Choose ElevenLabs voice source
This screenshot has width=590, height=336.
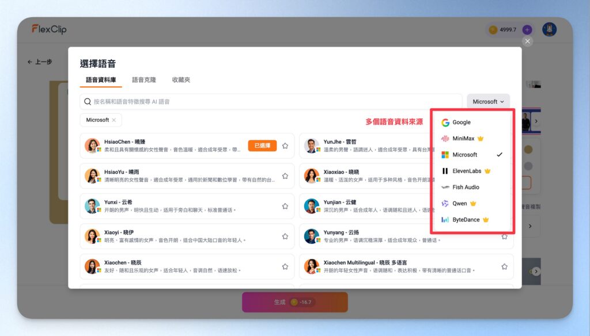472,171
